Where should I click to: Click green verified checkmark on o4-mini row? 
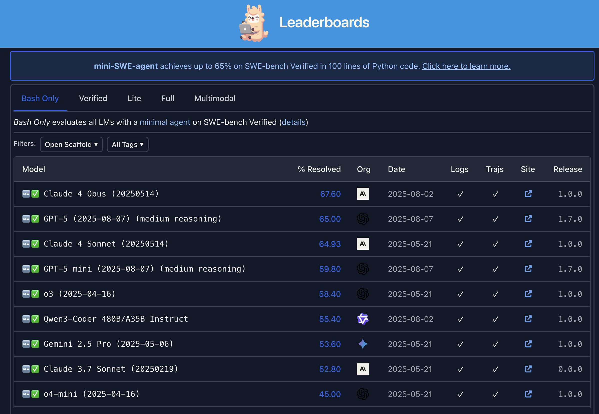[x=35, y=394]
